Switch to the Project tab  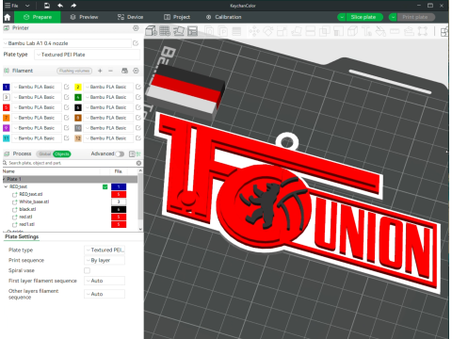[177, 17]
